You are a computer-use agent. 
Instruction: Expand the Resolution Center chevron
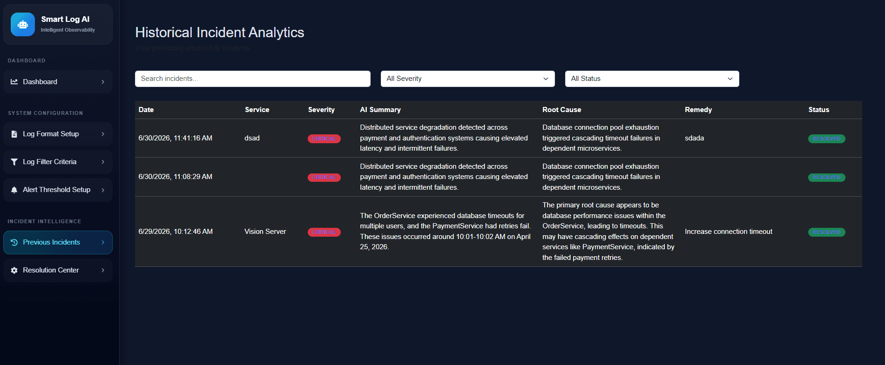[103, 270]
